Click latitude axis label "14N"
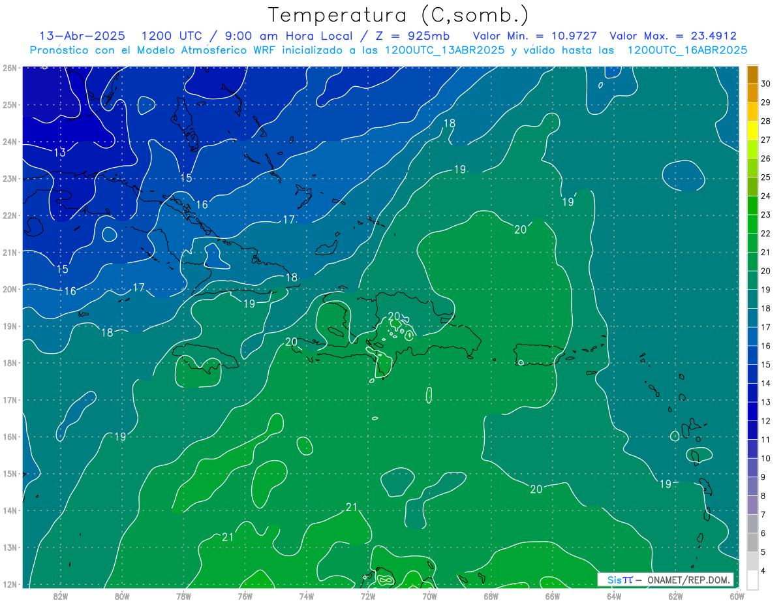The image size is (783, 605). click(x=9, y=510)
